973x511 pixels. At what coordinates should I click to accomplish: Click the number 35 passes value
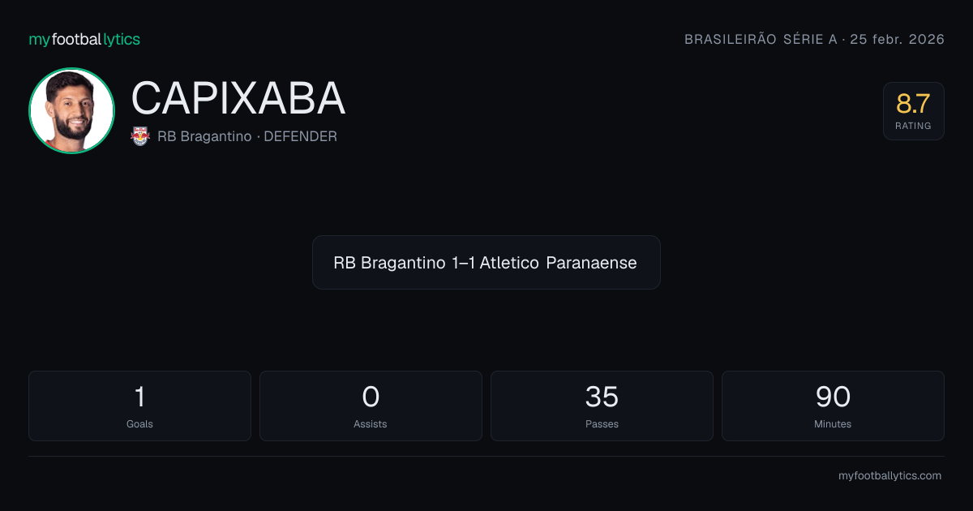click(x=602, y=397)
